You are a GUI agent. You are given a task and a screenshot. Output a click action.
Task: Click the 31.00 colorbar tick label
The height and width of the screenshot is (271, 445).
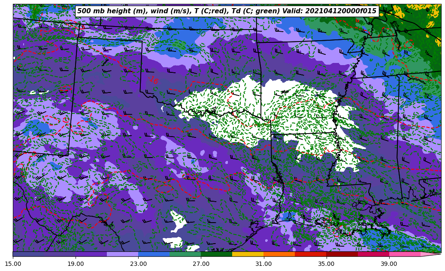[x=263, y=264]
